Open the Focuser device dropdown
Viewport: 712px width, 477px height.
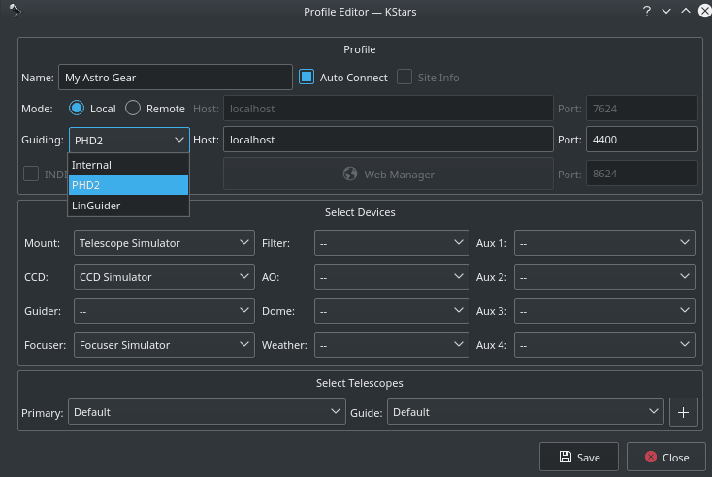164,345
